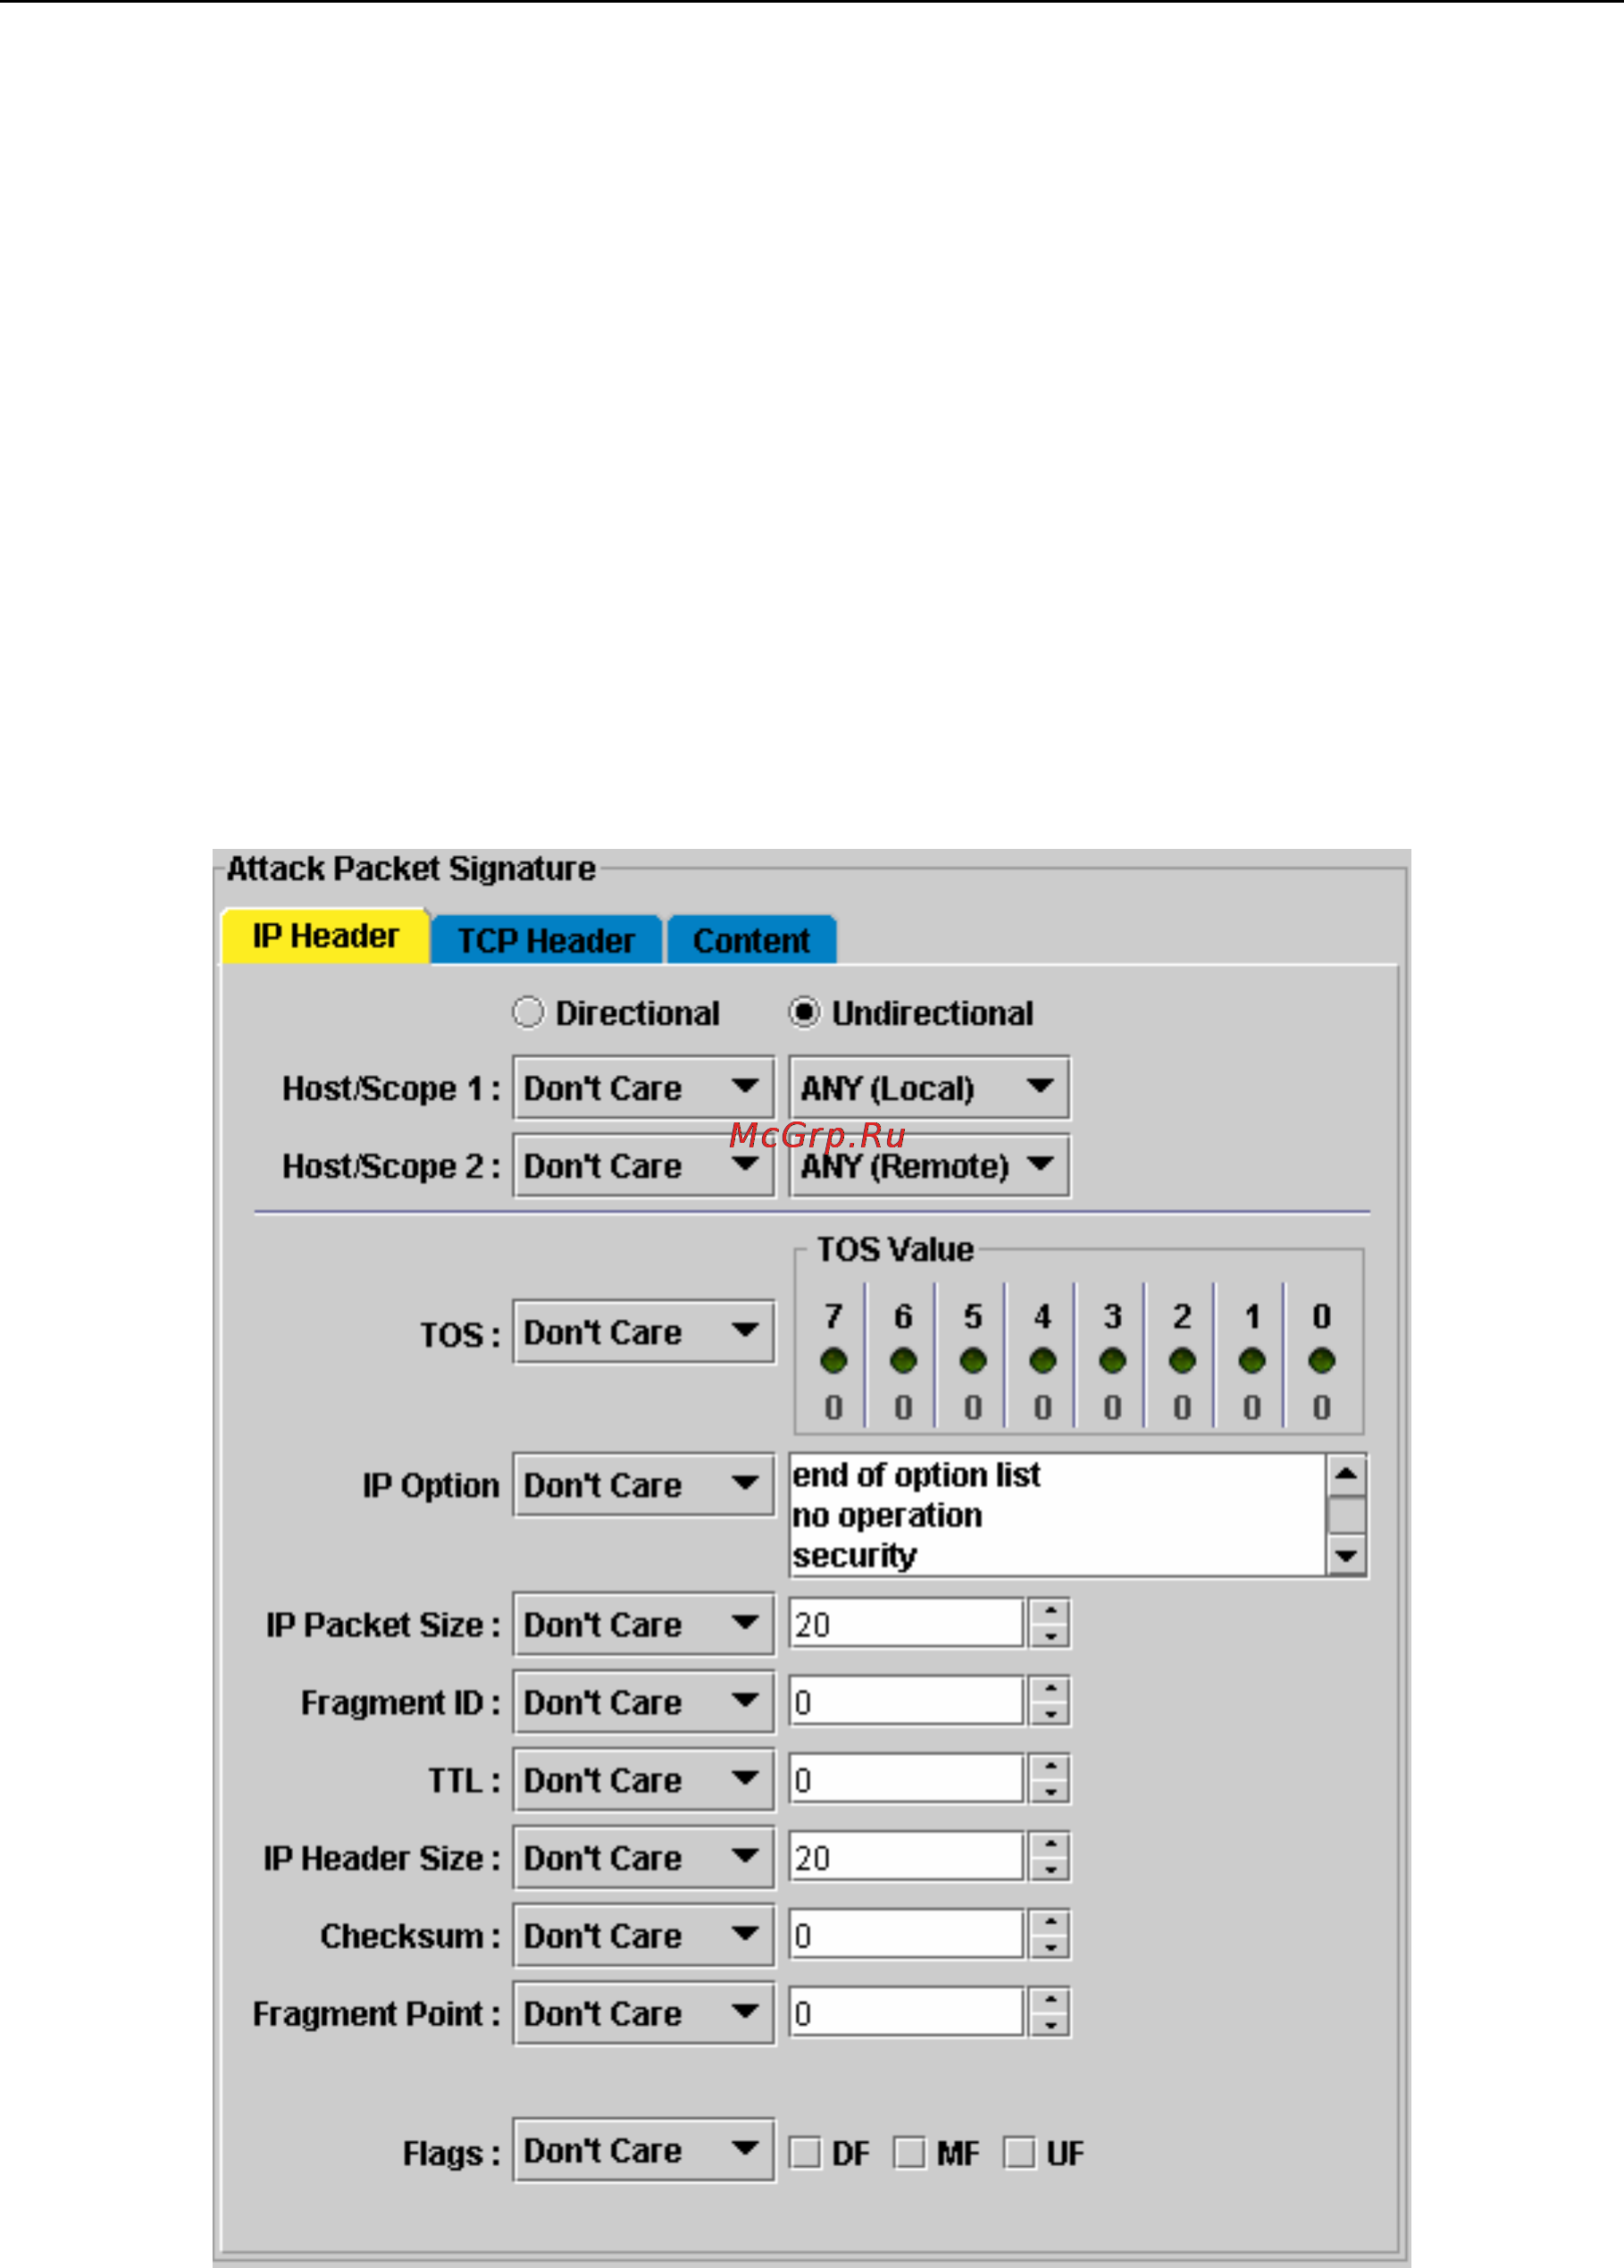Click the Fragment ID value field
The width and height of the screenshot is (1624, 2268).
tap(908, 1702)
